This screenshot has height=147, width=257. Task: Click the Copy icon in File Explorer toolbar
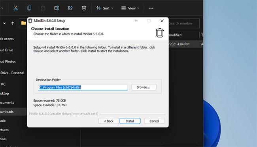point(29,8)
